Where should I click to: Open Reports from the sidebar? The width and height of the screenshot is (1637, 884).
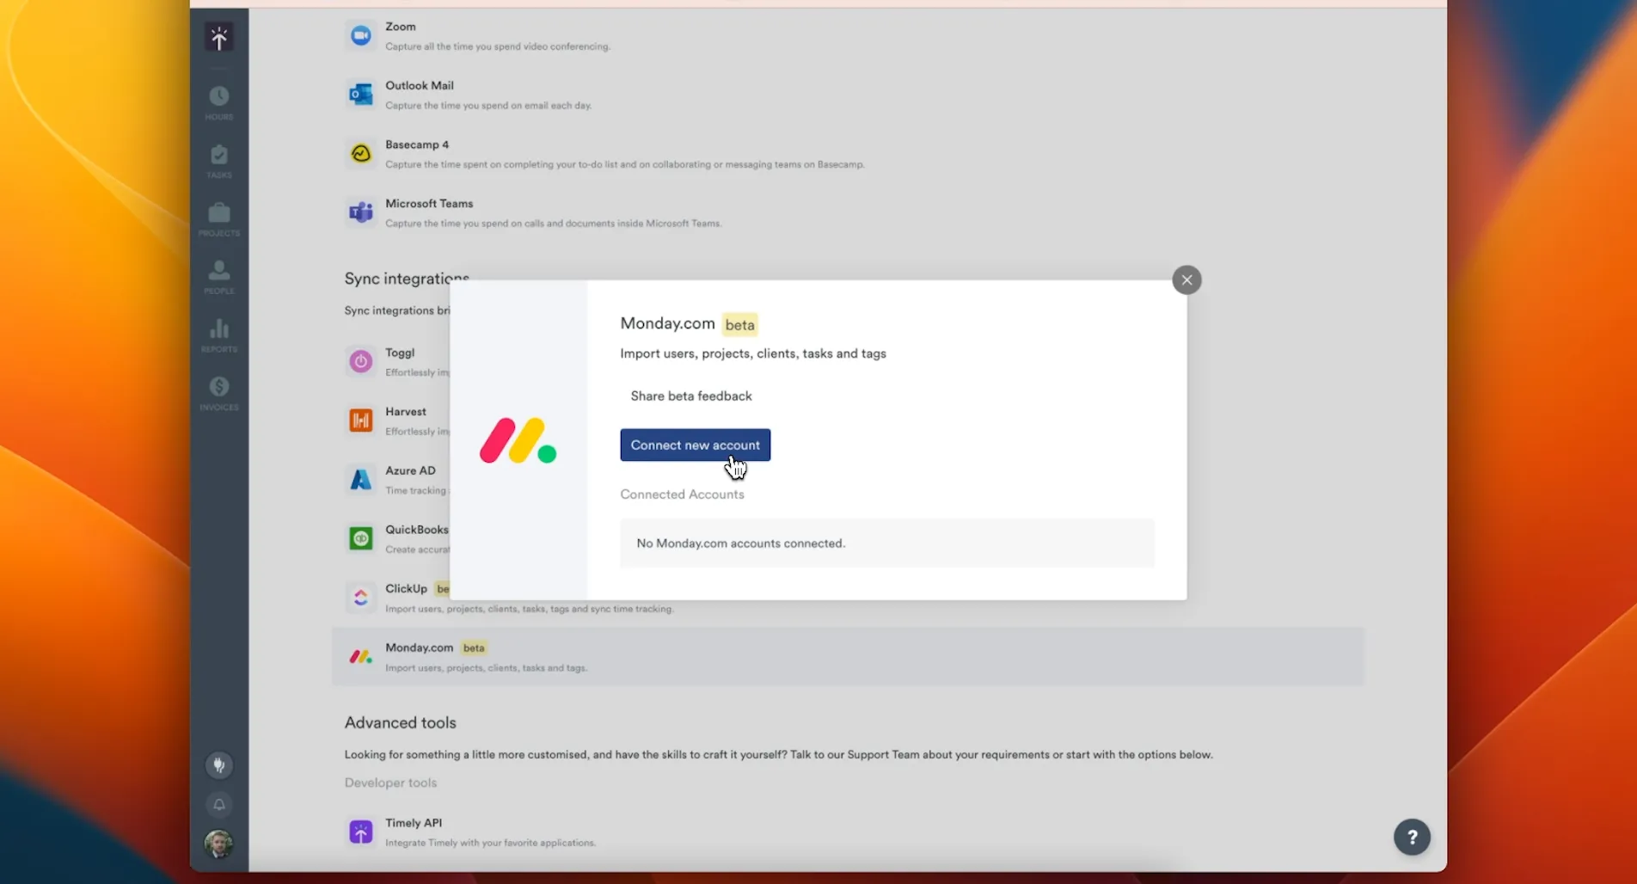pos(219,335)
